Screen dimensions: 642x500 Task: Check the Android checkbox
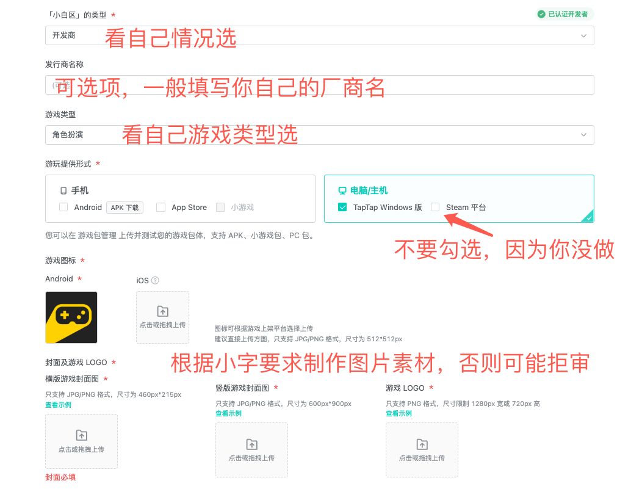click(63, 207)
